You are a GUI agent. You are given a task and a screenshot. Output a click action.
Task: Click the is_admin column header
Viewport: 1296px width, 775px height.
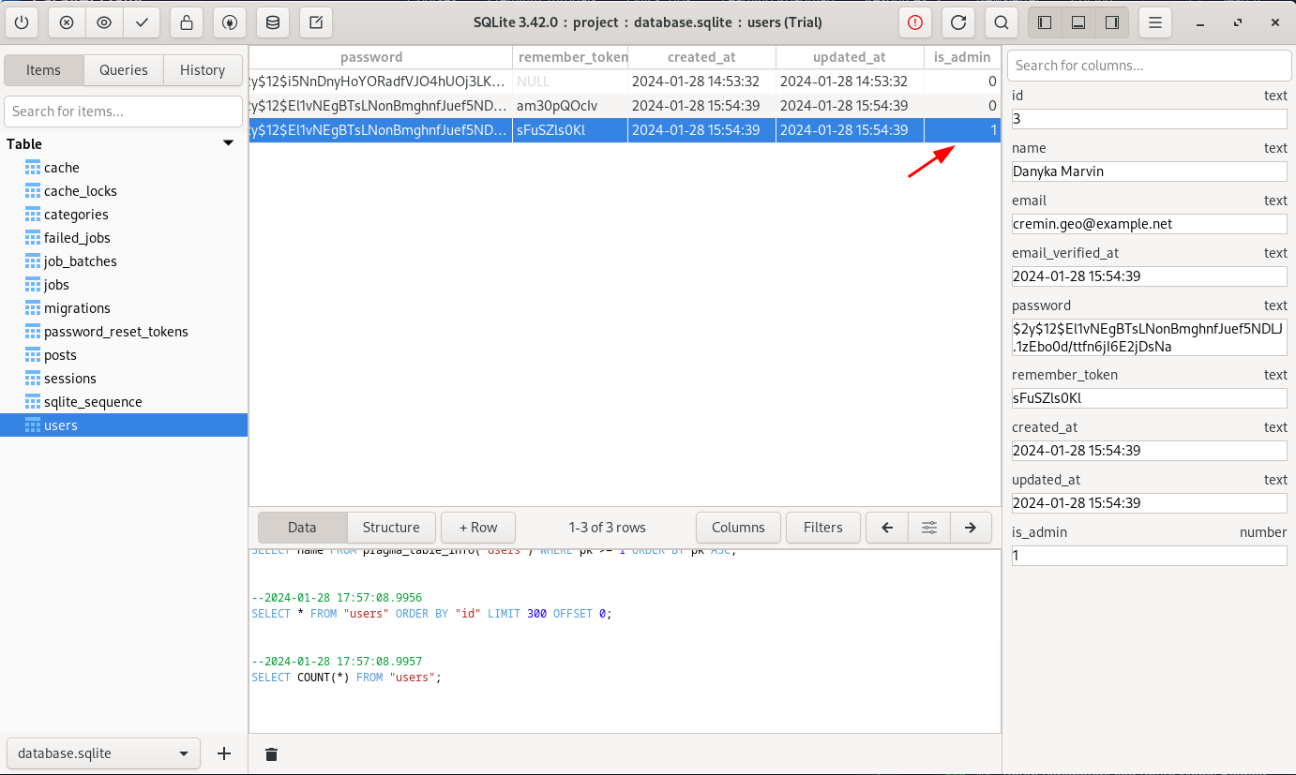962,57
